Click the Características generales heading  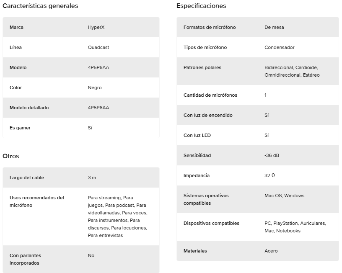(x=40, y=6)
